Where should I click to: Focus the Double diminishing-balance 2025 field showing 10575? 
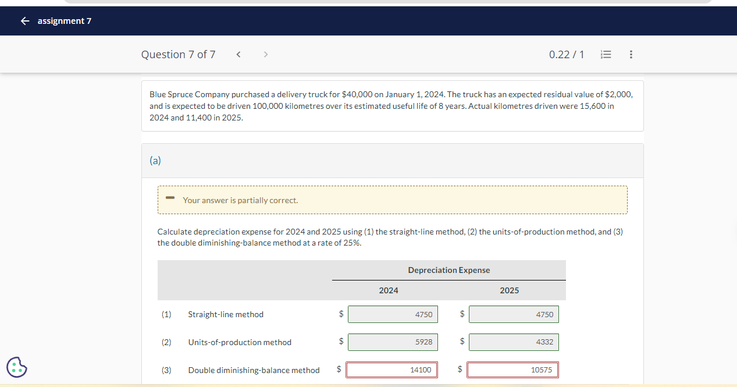pos(512,370)
